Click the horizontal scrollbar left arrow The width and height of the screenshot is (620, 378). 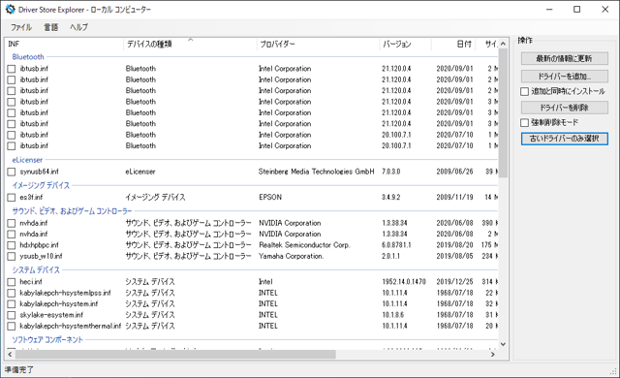11,355
